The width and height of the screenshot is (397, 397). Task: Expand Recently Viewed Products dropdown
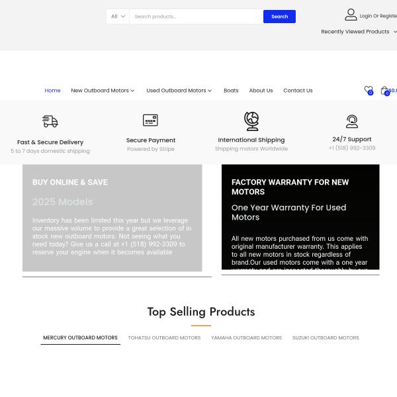pos(359,32)
